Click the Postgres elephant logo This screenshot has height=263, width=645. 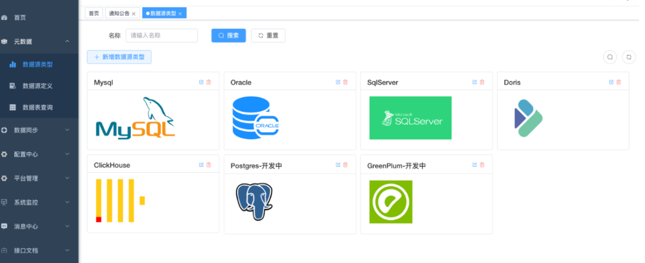click(254, 201)
